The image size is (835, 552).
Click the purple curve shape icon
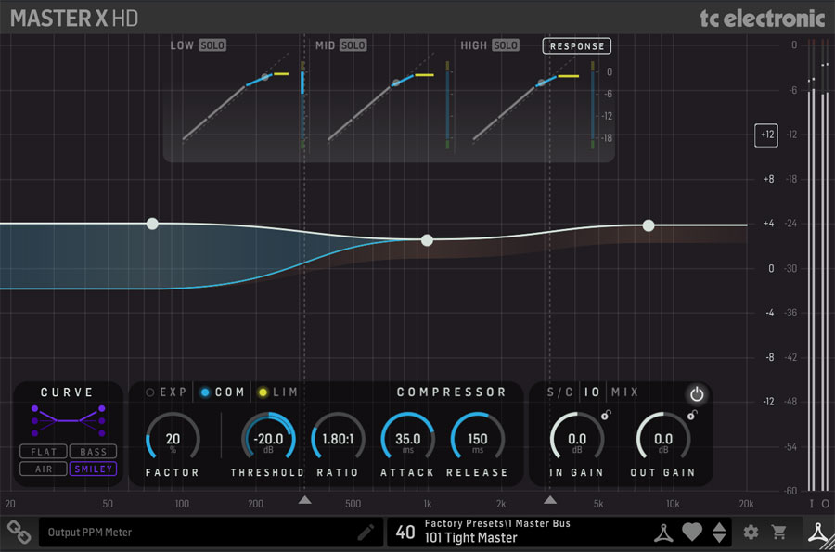point(68,420)
